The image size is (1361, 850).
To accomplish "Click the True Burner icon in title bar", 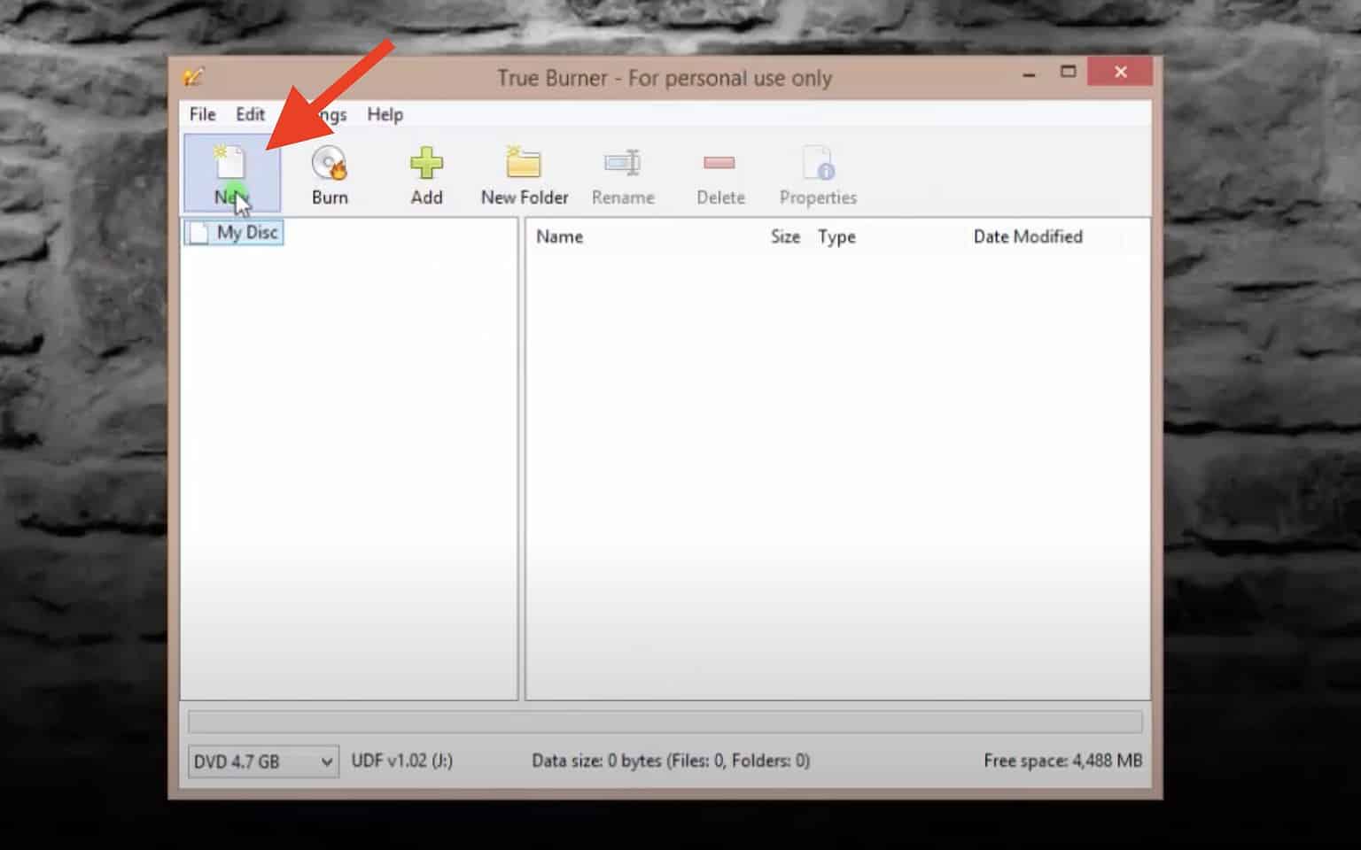I will 194,77.
